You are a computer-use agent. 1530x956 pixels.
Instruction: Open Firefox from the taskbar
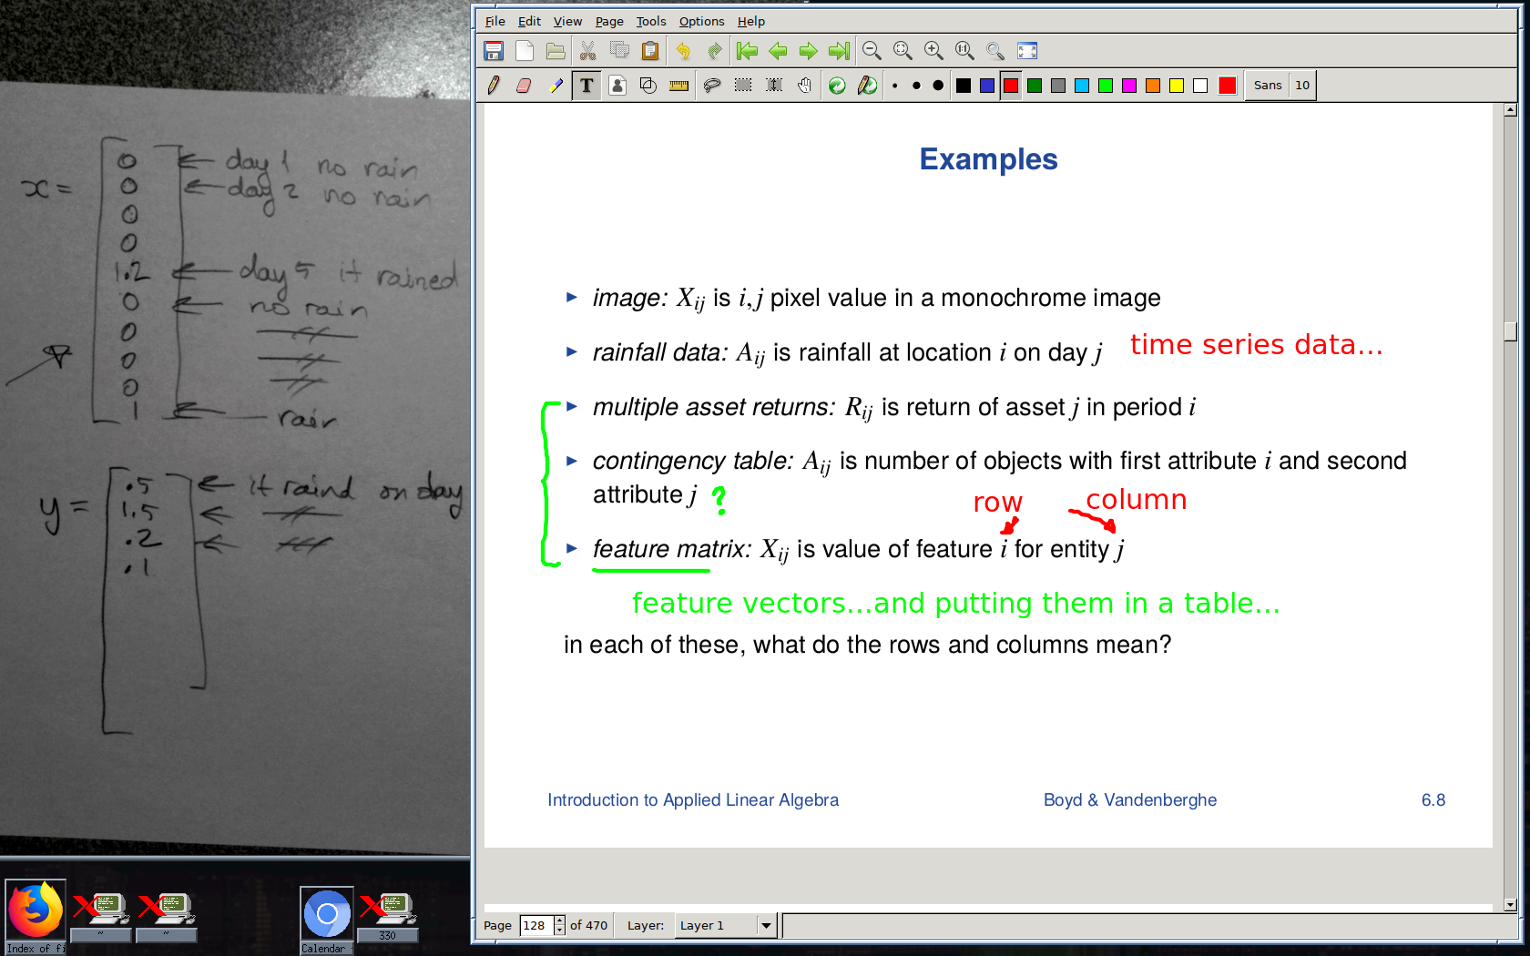click(36, 910)
